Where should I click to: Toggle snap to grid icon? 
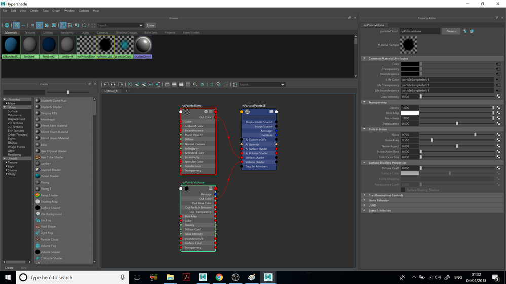218,85
